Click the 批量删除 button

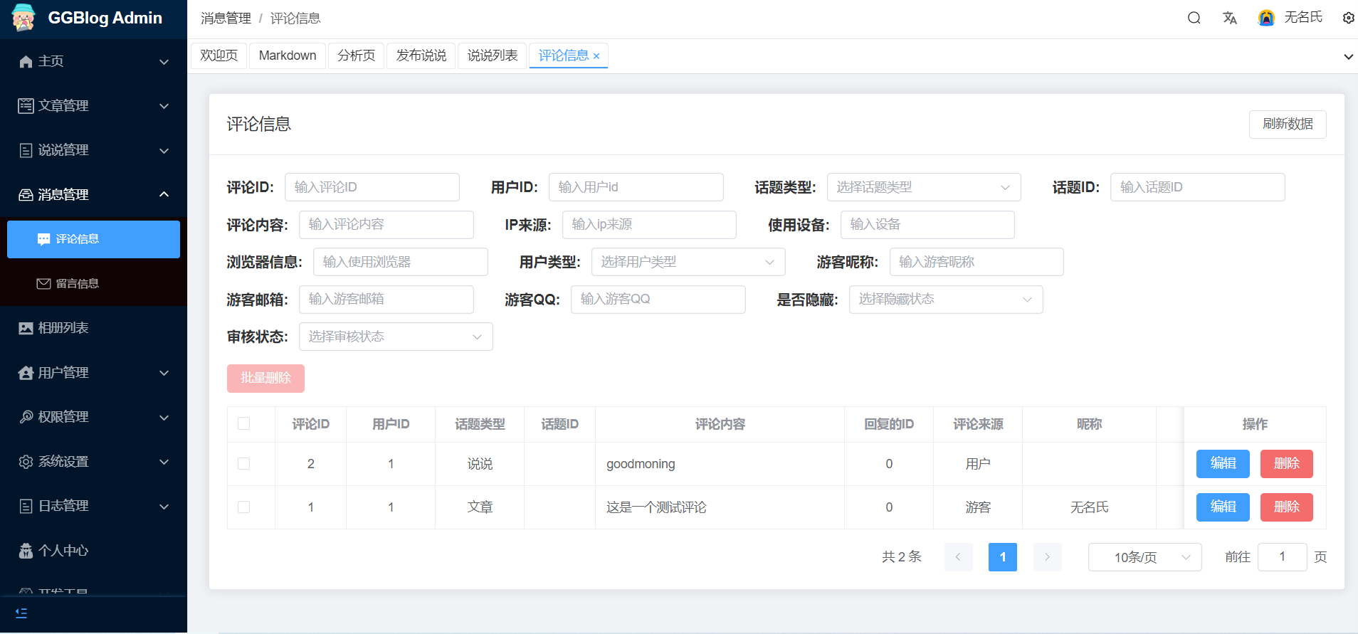click(265, 378)
